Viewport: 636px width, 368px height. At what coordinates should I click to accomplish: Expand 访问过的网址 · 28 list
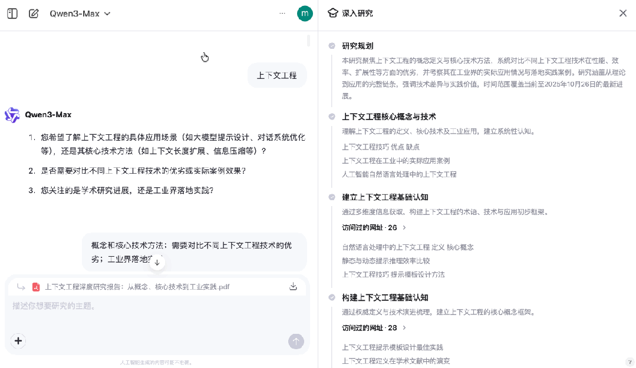click(374, 327)
